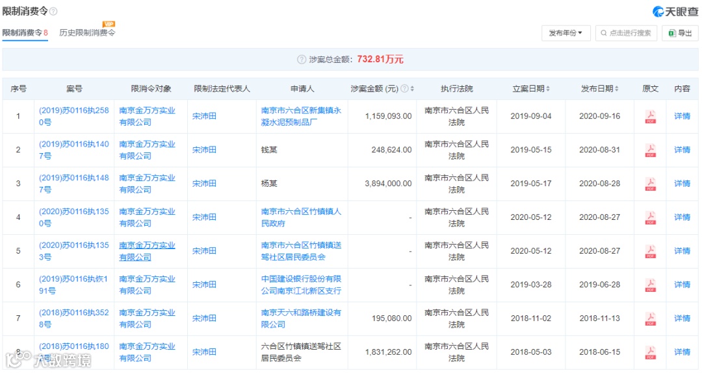Click 执行法院 column header
The width and height of the screenshot is (702, 373).
457,88
